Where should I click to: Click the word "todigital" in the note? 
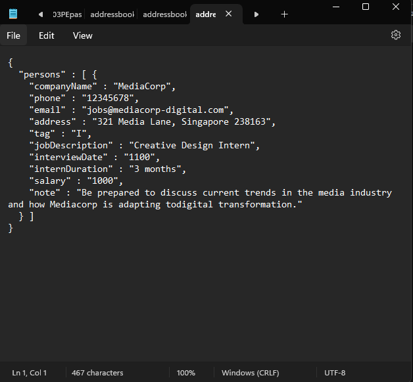coord(189,205)
